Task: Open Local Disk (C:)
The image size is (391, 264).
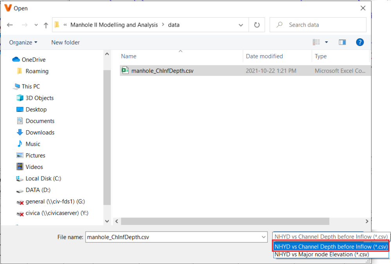Action: 43,178
